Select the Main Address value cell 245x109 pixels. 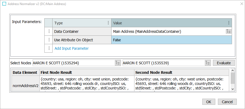pyautogui.click(x=167, y=31)
